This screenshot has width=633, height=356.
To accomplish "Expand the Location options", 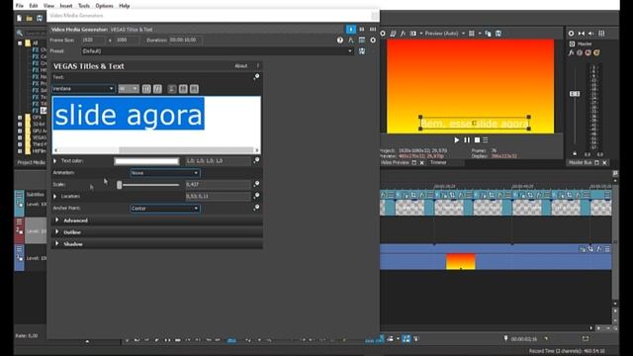I will 55,197.
